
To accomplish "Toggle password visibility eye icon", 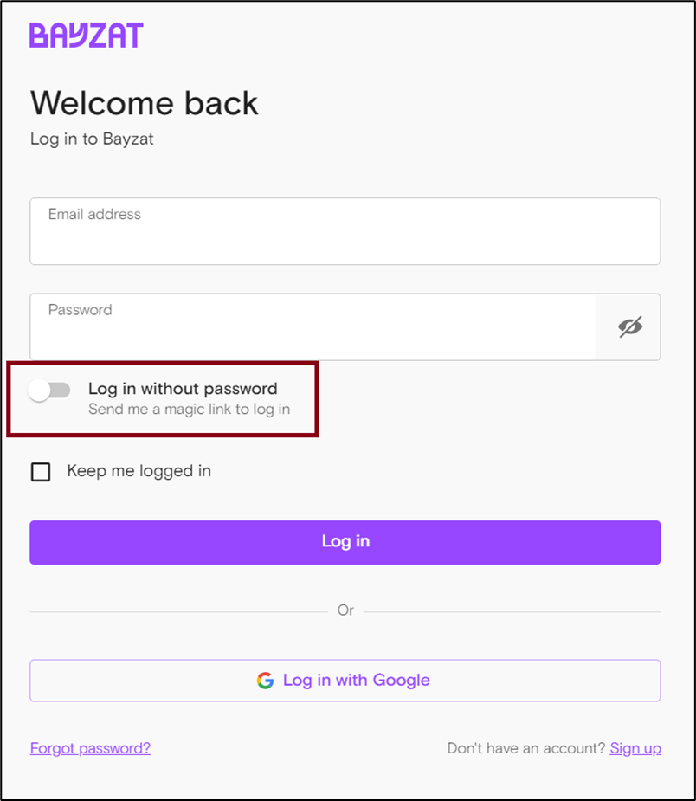I will [630, 327].
